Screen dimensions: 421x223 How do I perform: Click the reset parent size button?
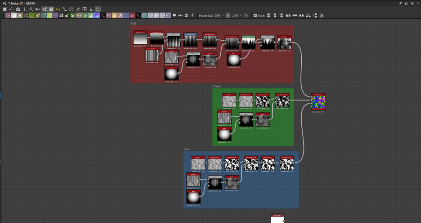246,15
